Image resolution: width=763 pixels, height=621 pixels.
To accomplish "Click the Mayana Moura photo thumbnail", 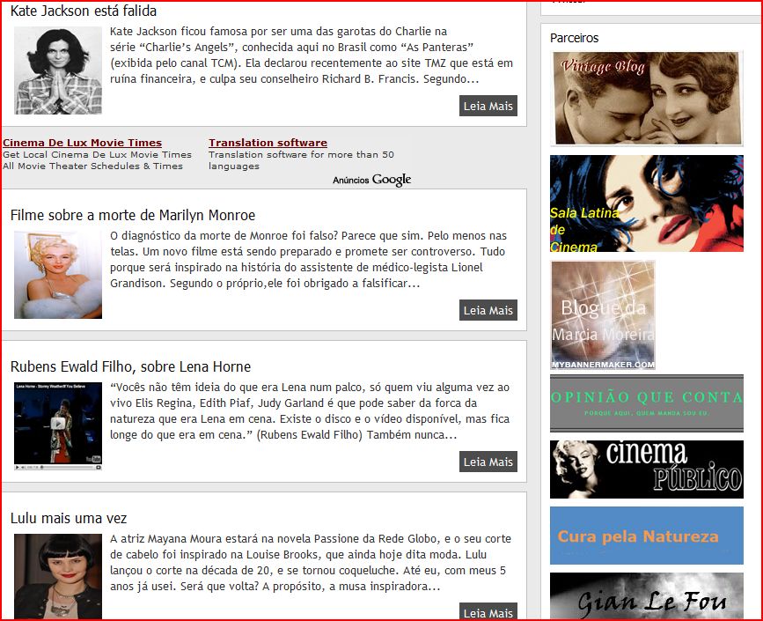I will [x=58, y=577].
